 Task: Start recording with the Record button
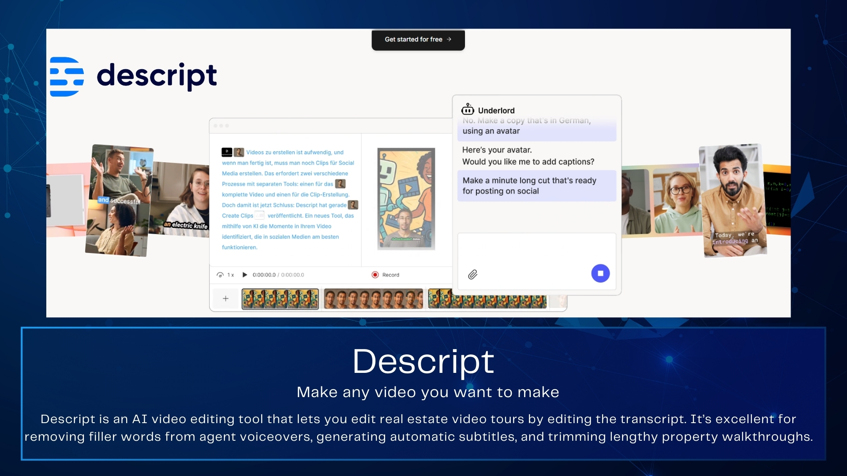tap(386, 275)
